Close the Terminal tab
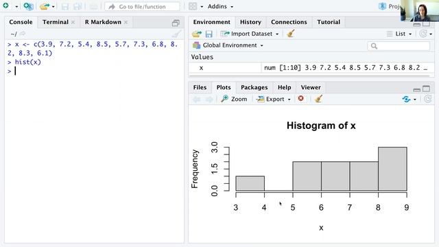The image size is (439, 247). tap(73, 22)
